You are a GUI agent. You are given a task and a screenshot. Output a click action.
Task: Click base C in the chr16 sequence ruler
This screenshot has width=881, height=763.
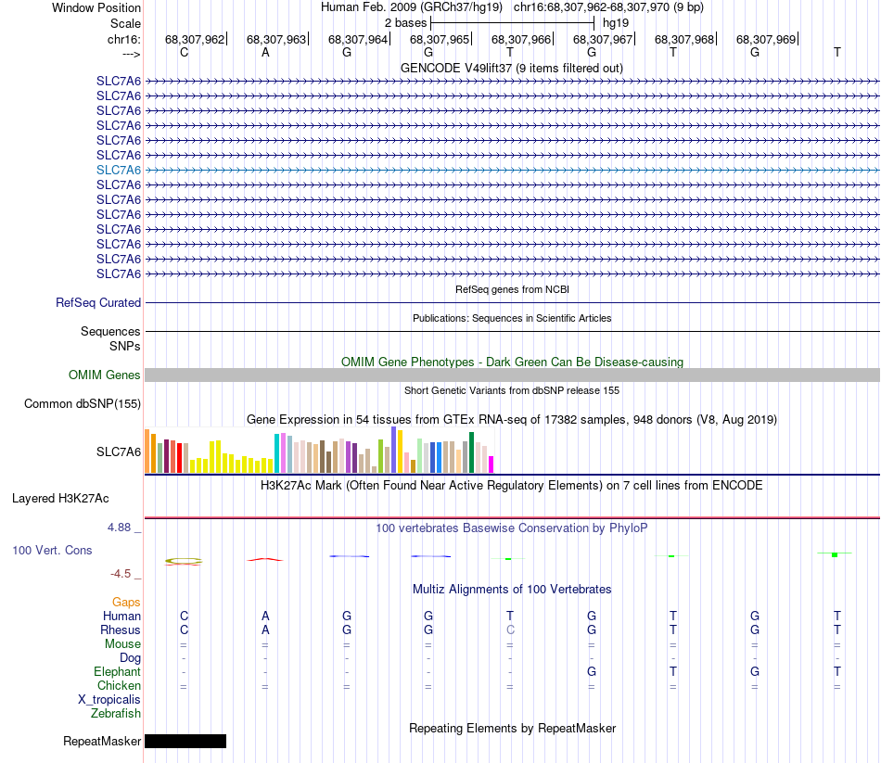point(184,52)
